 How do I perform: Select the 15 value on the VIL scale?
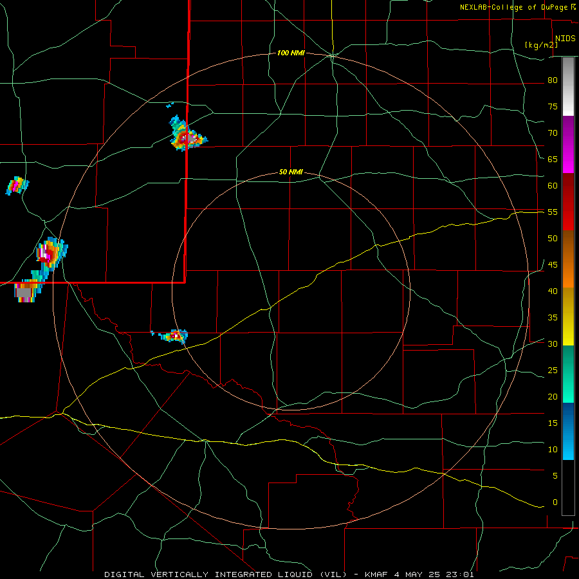pos(553,423)
